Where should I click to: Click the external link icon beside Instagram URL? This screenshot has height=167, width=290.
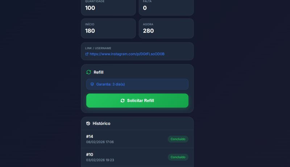87,54
